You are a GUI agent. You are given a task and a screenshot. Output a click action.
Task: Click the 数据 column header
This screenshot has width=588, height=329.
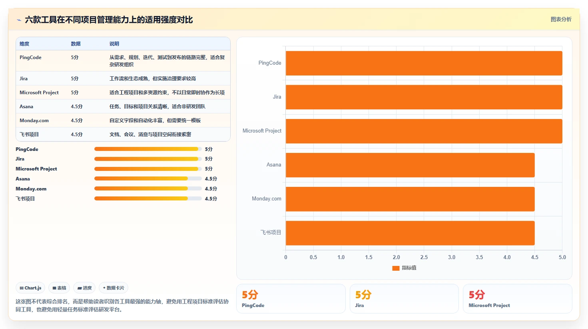(x=76, y=44)
